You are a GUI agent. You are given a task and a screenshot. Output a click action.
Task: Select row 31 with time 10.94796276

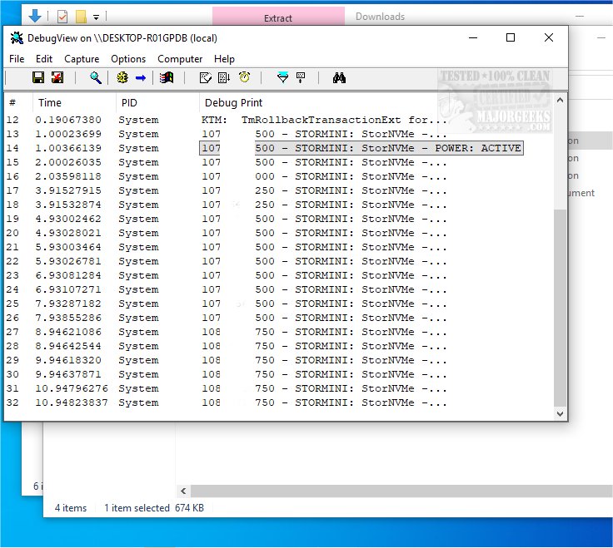pos(278,388)
